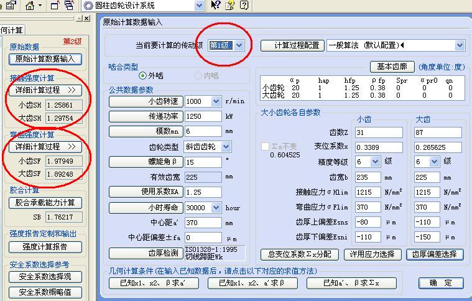Viewport: 472px width, 301px height.
Task: Edit small gear 变位系数x field 0.3389
Action: coord(379,147)
